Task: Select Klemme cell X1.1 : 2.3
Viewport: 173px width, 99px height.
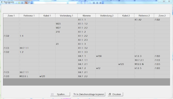Action: click(x=86, y=40)
